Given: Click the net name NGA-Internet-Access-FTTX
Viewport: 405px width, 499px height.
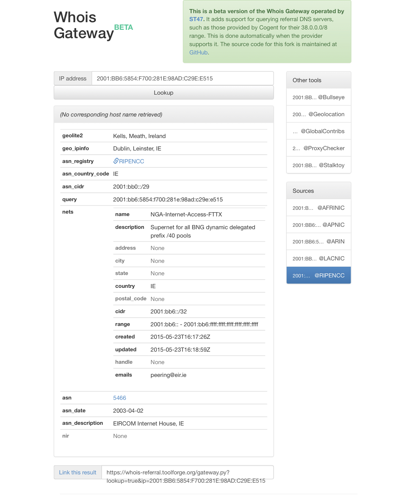Looking at the screenshot, I should tap(186, 214).
